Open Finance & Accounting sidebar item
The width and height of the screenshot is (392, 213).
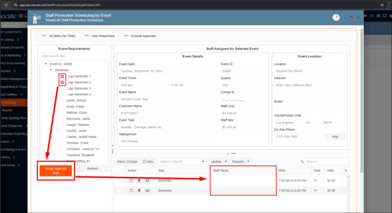tap(13, 63)
